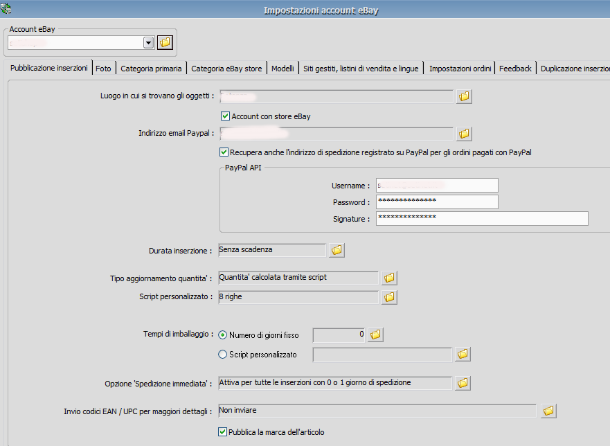This screenshot has width=610, height=446.
Task: Open folder icon for Opzione 'Spedizione immediata'
Action: click(x=463, y=383)
